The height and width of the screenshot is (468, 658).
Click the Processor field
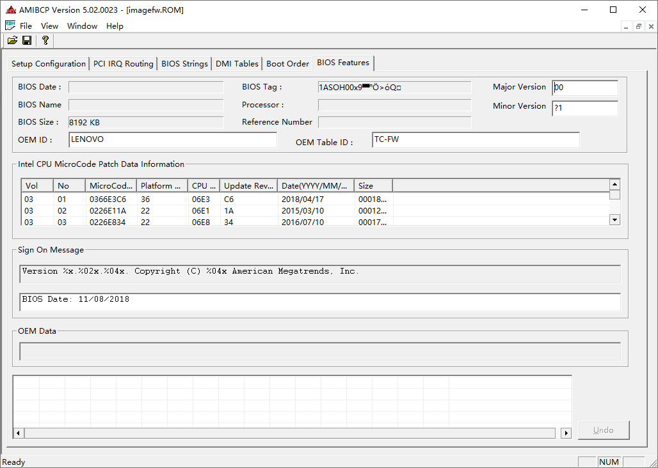(394, 105)
